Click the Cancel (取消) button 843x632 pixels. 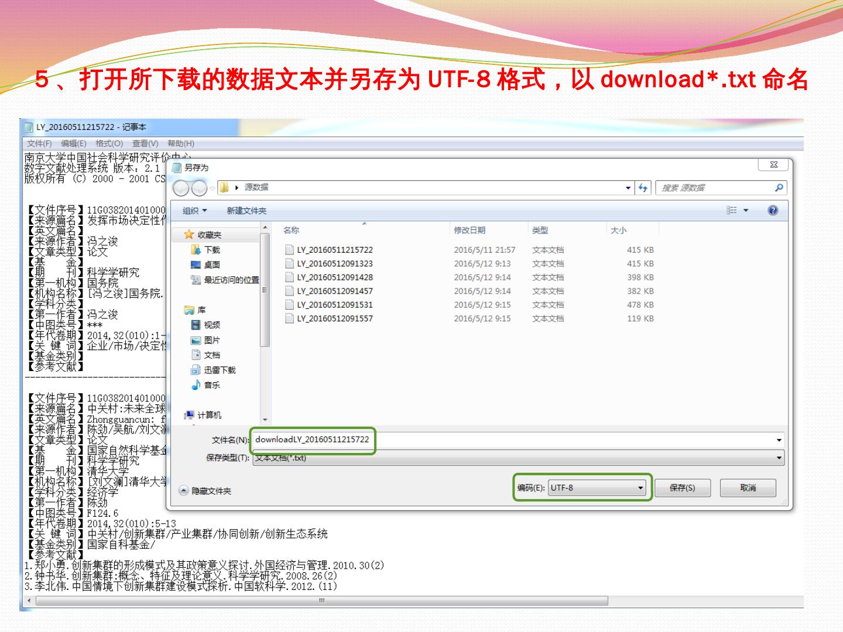(748, 488)
